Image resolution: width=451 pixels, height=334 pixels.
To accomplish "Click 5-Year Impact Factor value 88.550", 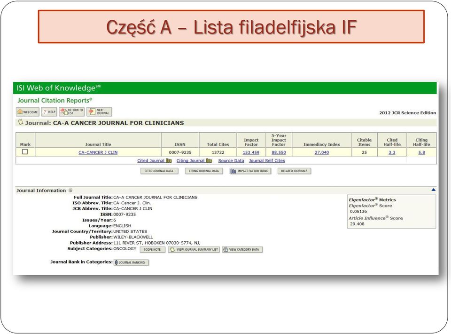I will (x=279, y=152).
